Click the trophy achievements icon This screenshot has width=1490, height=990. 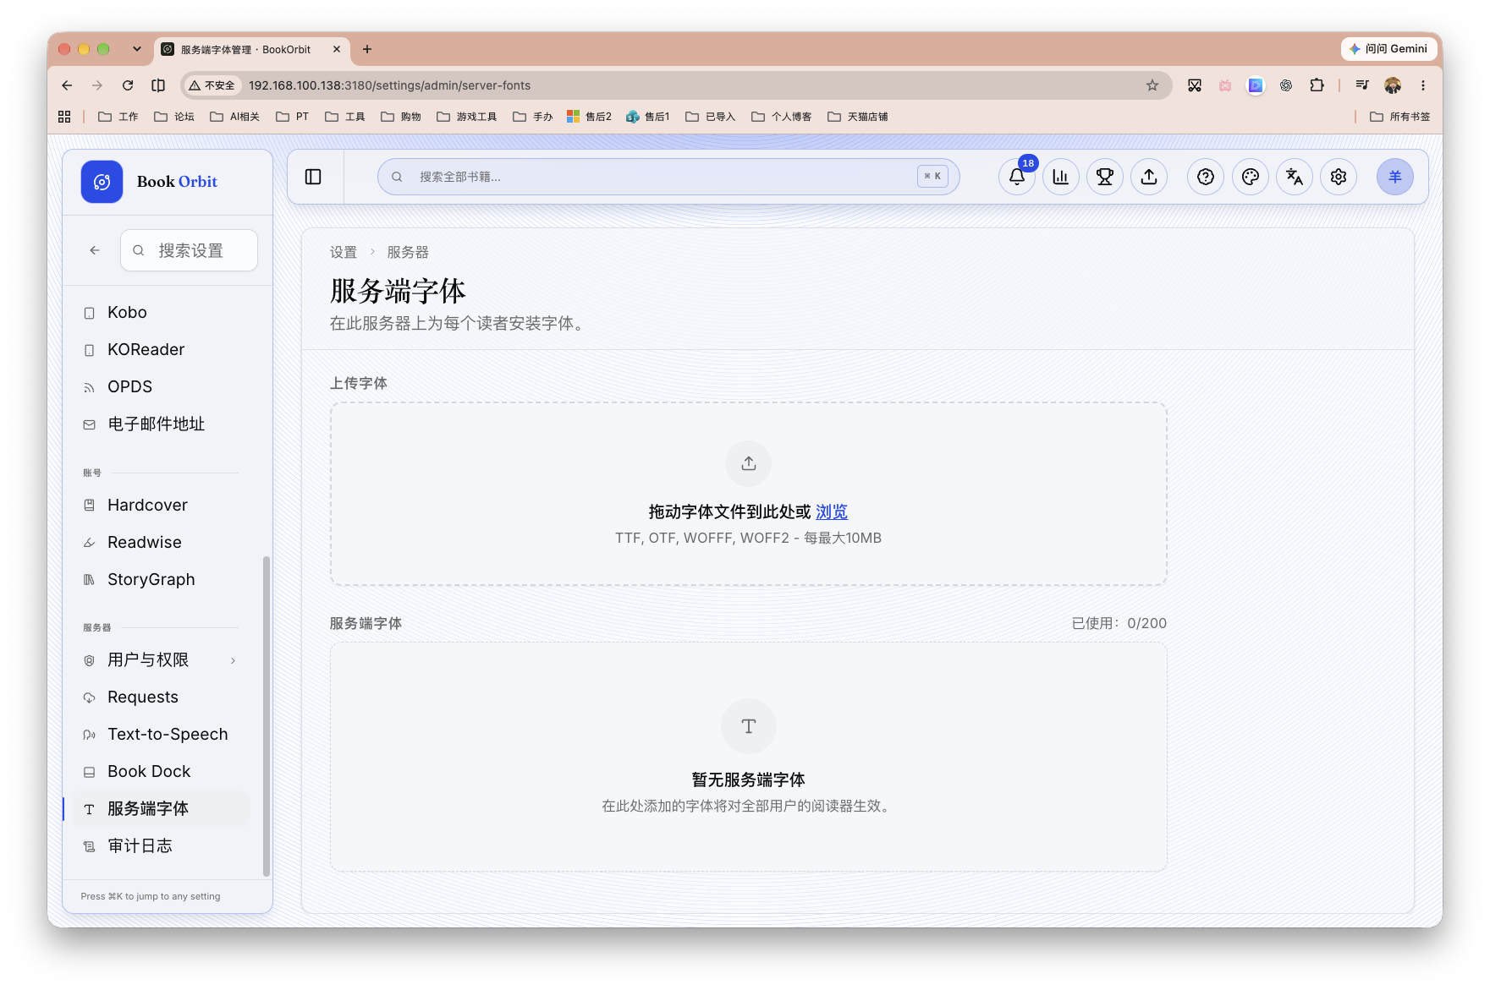[1105, 177]
